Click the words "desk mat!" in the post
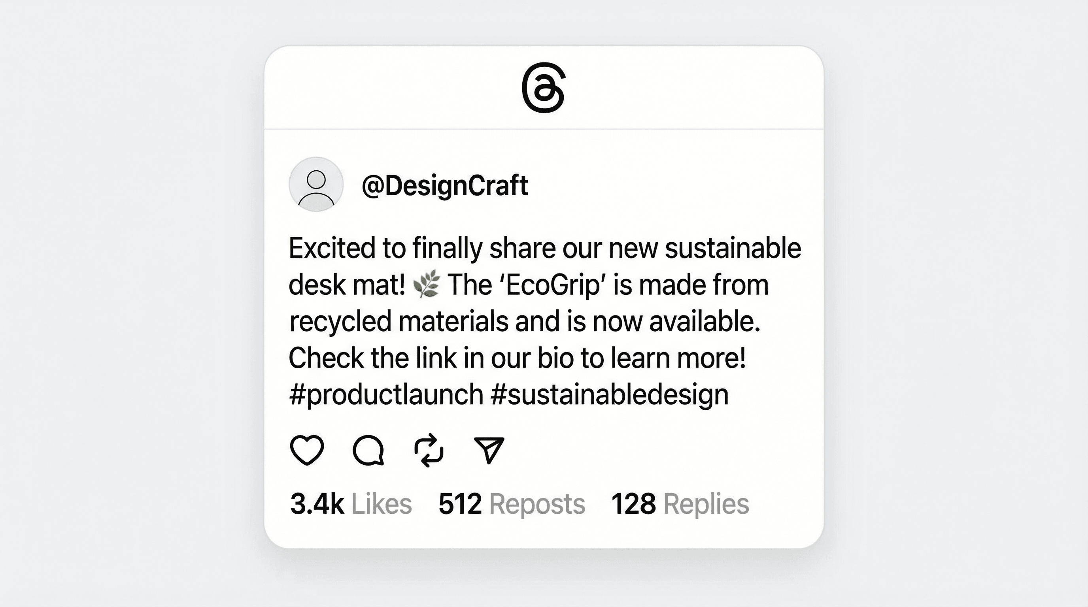Screen dimensions: 1088x607 (x=347, y=285)
